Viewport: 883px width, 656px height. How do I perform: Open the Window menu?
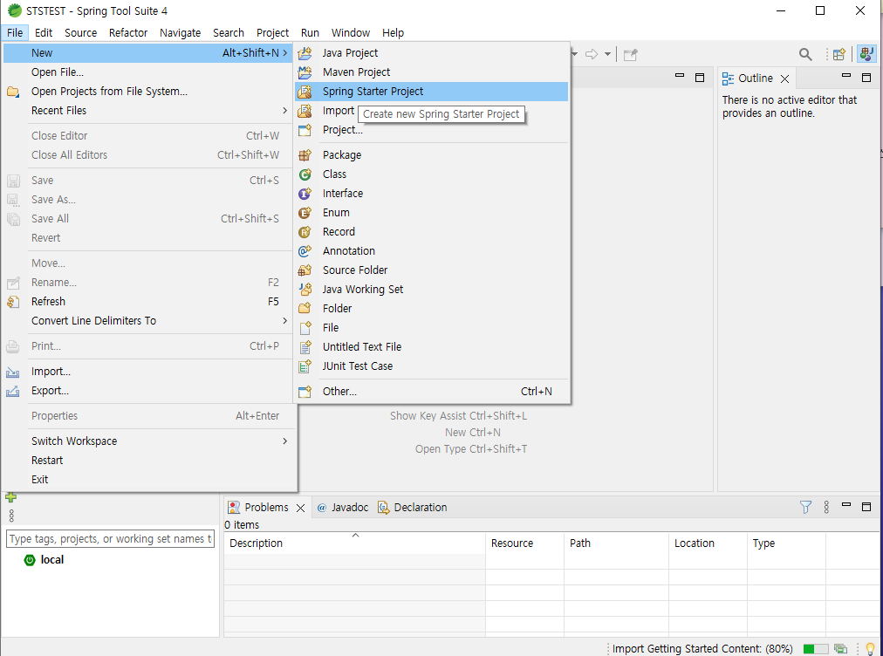point(350,32)
